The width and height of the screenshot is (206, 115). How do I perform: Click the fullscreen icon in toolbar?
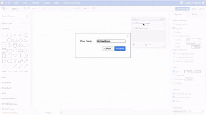[x=200, y=9]
